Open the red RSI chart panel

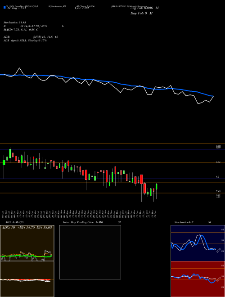click(x=198, y=279)
